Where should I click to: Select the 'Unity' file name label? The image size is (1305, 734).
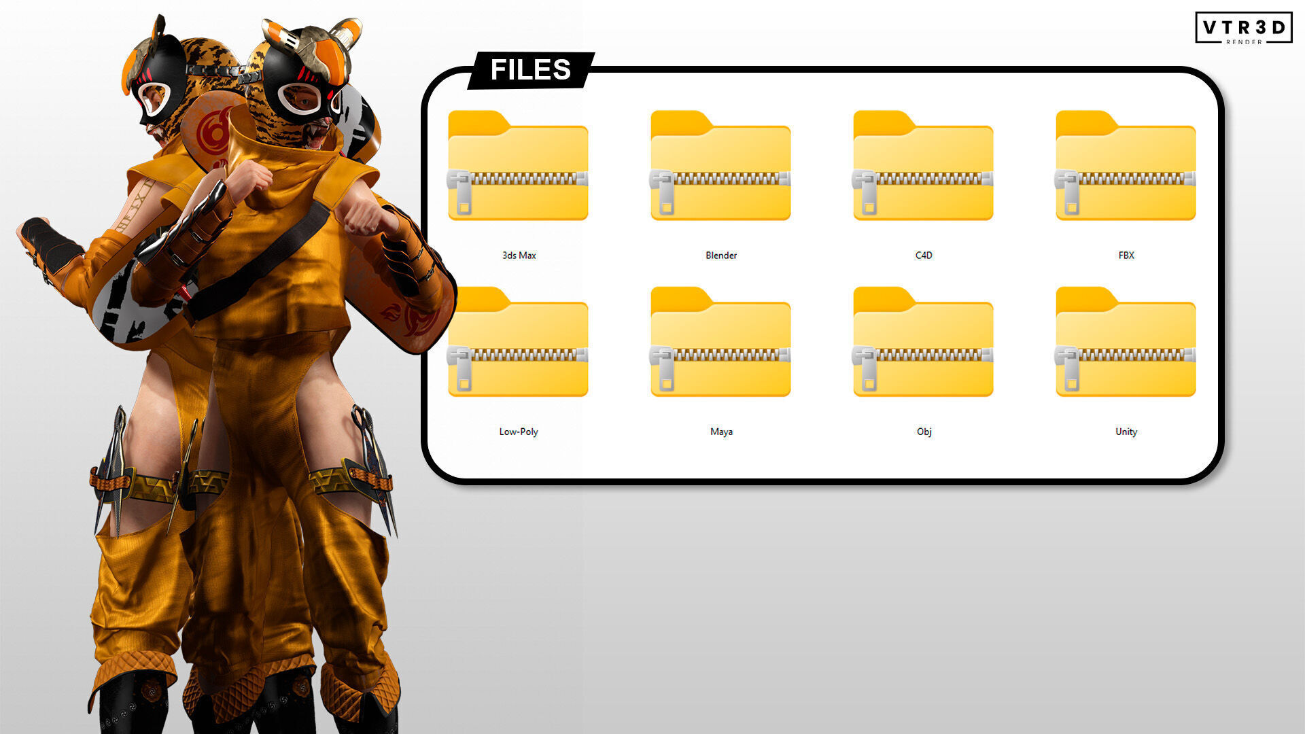(x=1126, y=432)
